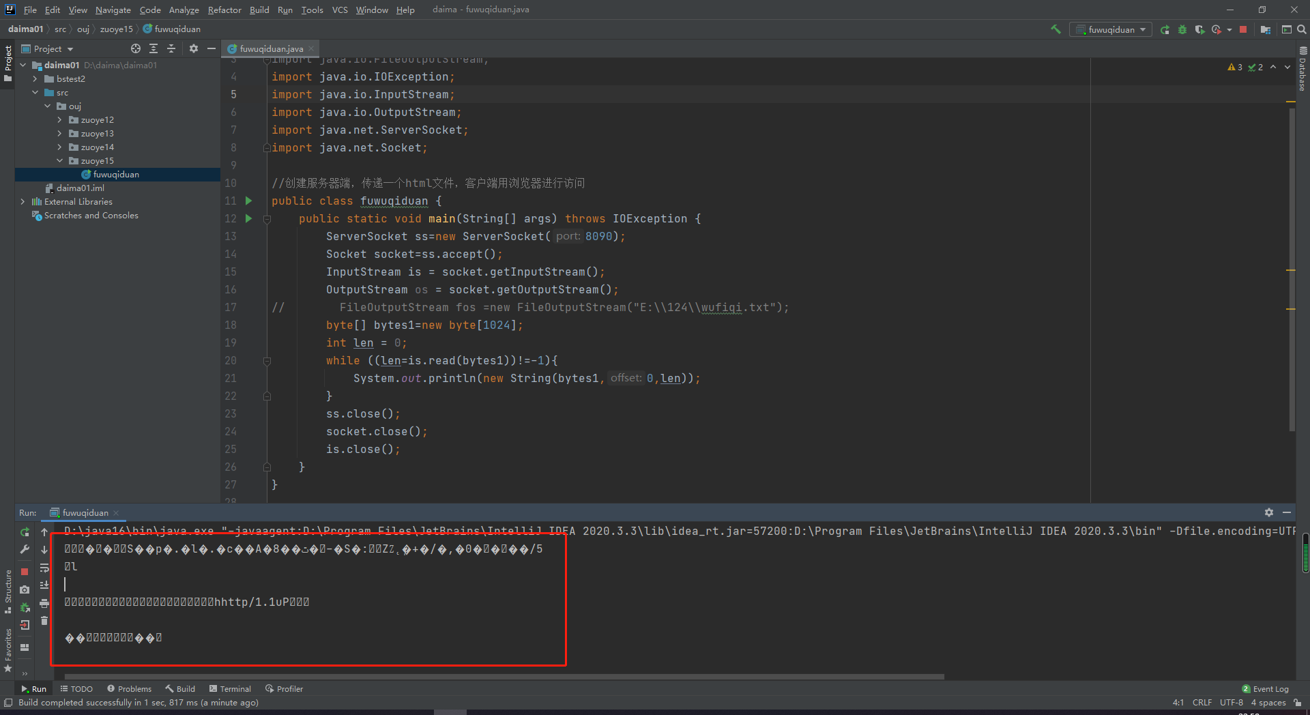This screenshot has width=1310, height=715.
Task: Open the Event Log
Action: [x=1266, y=689]
